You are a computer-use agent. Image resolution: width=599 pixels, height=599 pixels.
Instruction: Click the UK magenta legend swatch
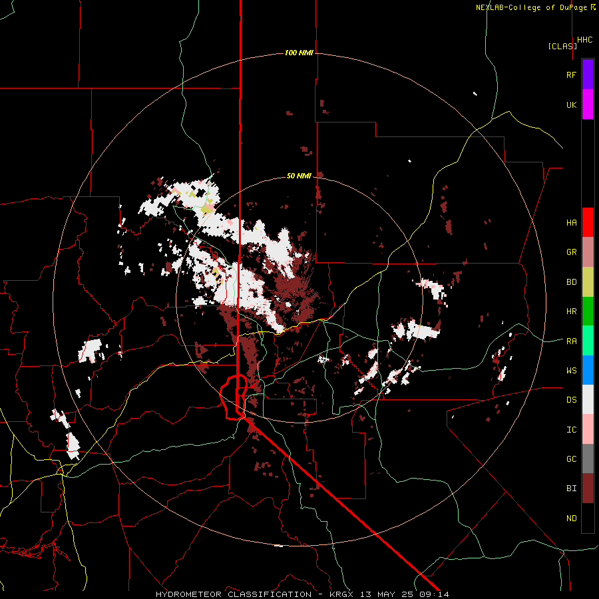point(588,104)
